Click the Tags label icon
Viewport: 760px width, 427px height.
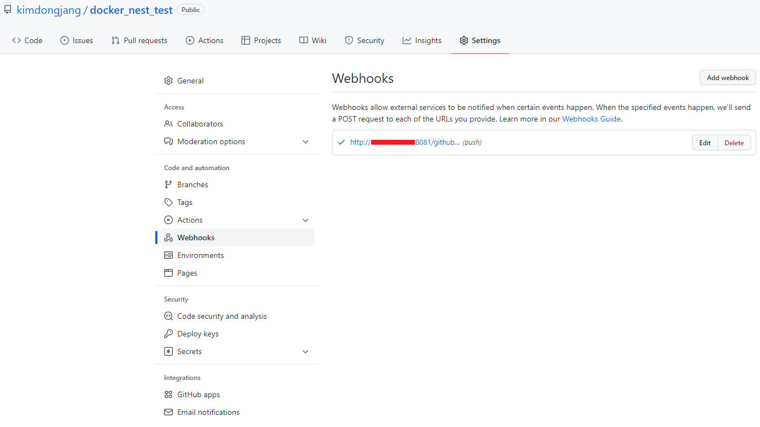coord(168,202)
